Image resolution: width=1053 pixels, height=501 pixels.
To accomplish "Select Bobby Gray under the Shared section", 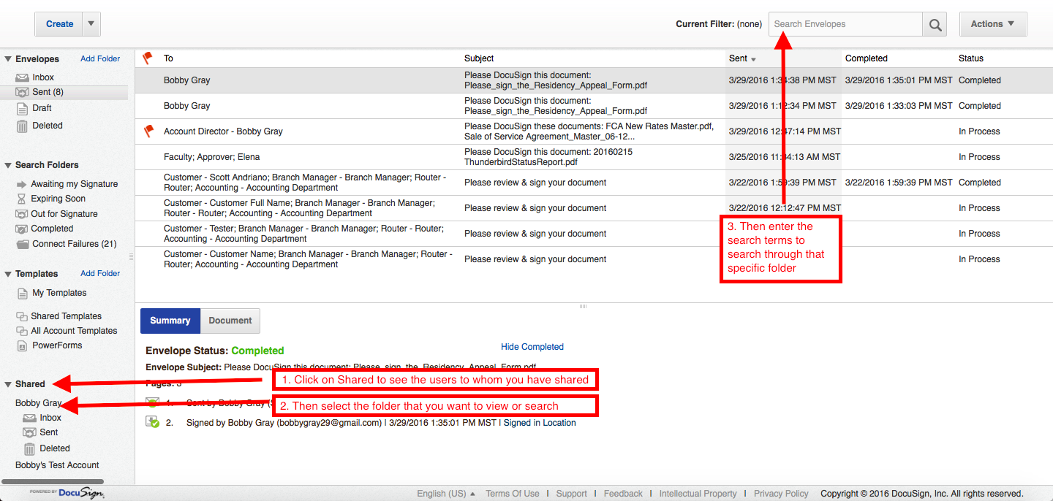I will pyautogui.click(x=39, y=403).
